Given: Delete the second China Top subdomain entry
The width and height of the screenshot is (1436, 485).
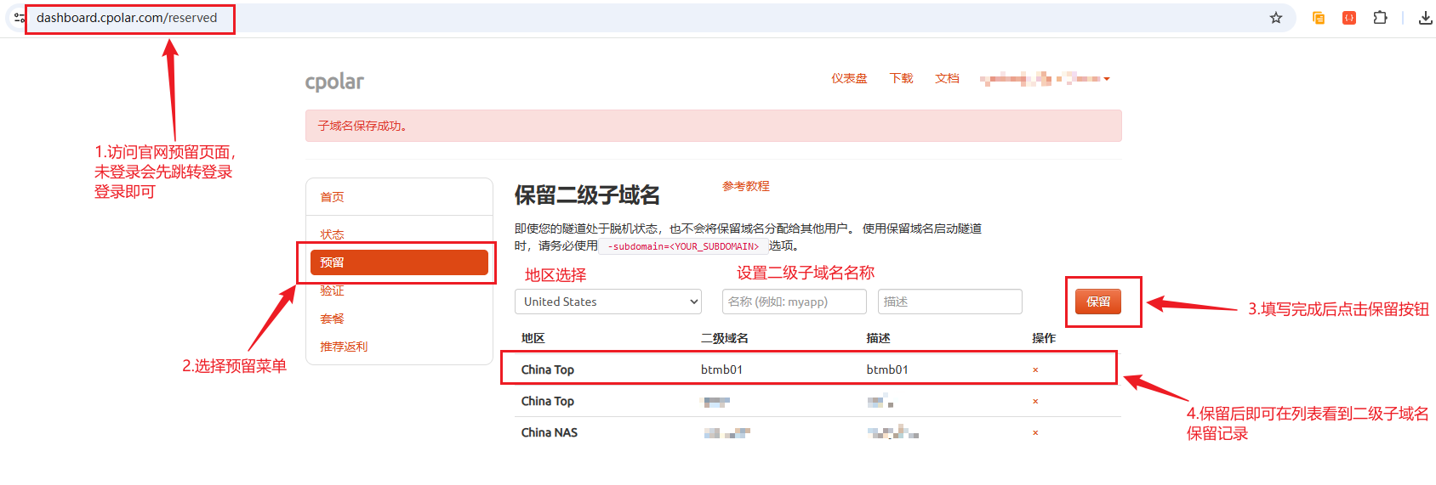Looking at the screenshot, I should [x=1035, y=402].
